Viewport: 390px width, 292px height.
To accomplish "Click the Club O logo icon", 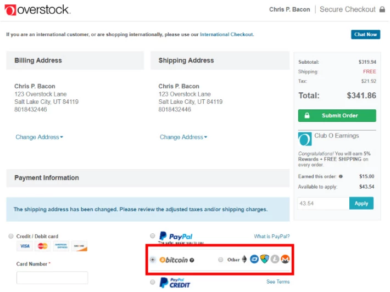I will (304, 138).
